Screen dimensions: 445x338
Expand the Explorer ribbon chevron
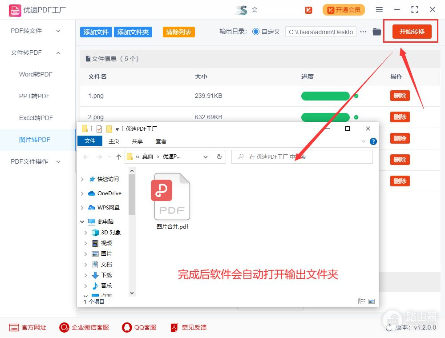point(363,141)
